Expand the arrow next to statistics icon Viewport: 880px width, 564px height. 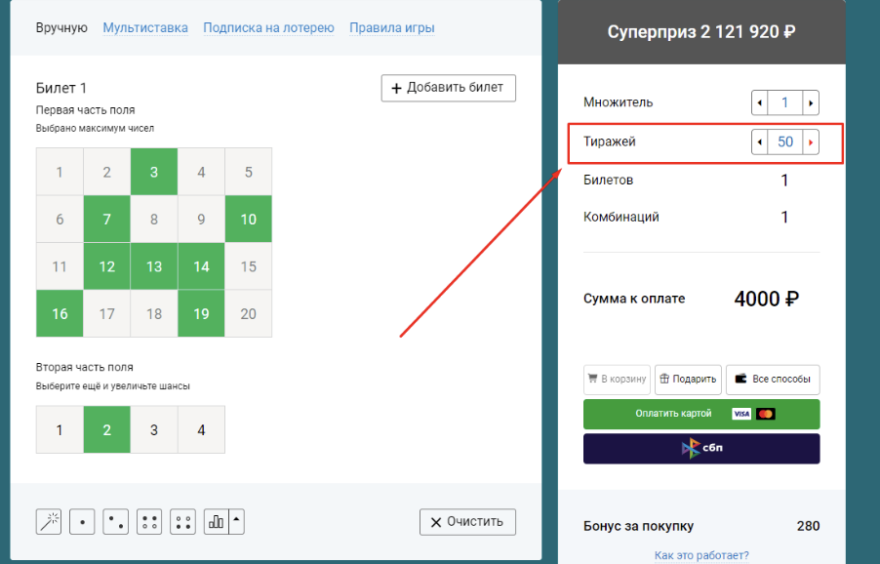(237, 522)
